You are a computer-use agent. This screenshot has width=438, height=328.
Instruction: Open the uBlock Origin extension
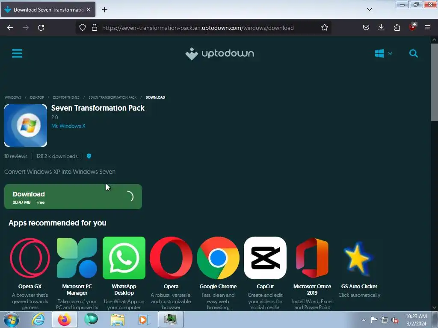pyautogui.click(x=413, y=27)
